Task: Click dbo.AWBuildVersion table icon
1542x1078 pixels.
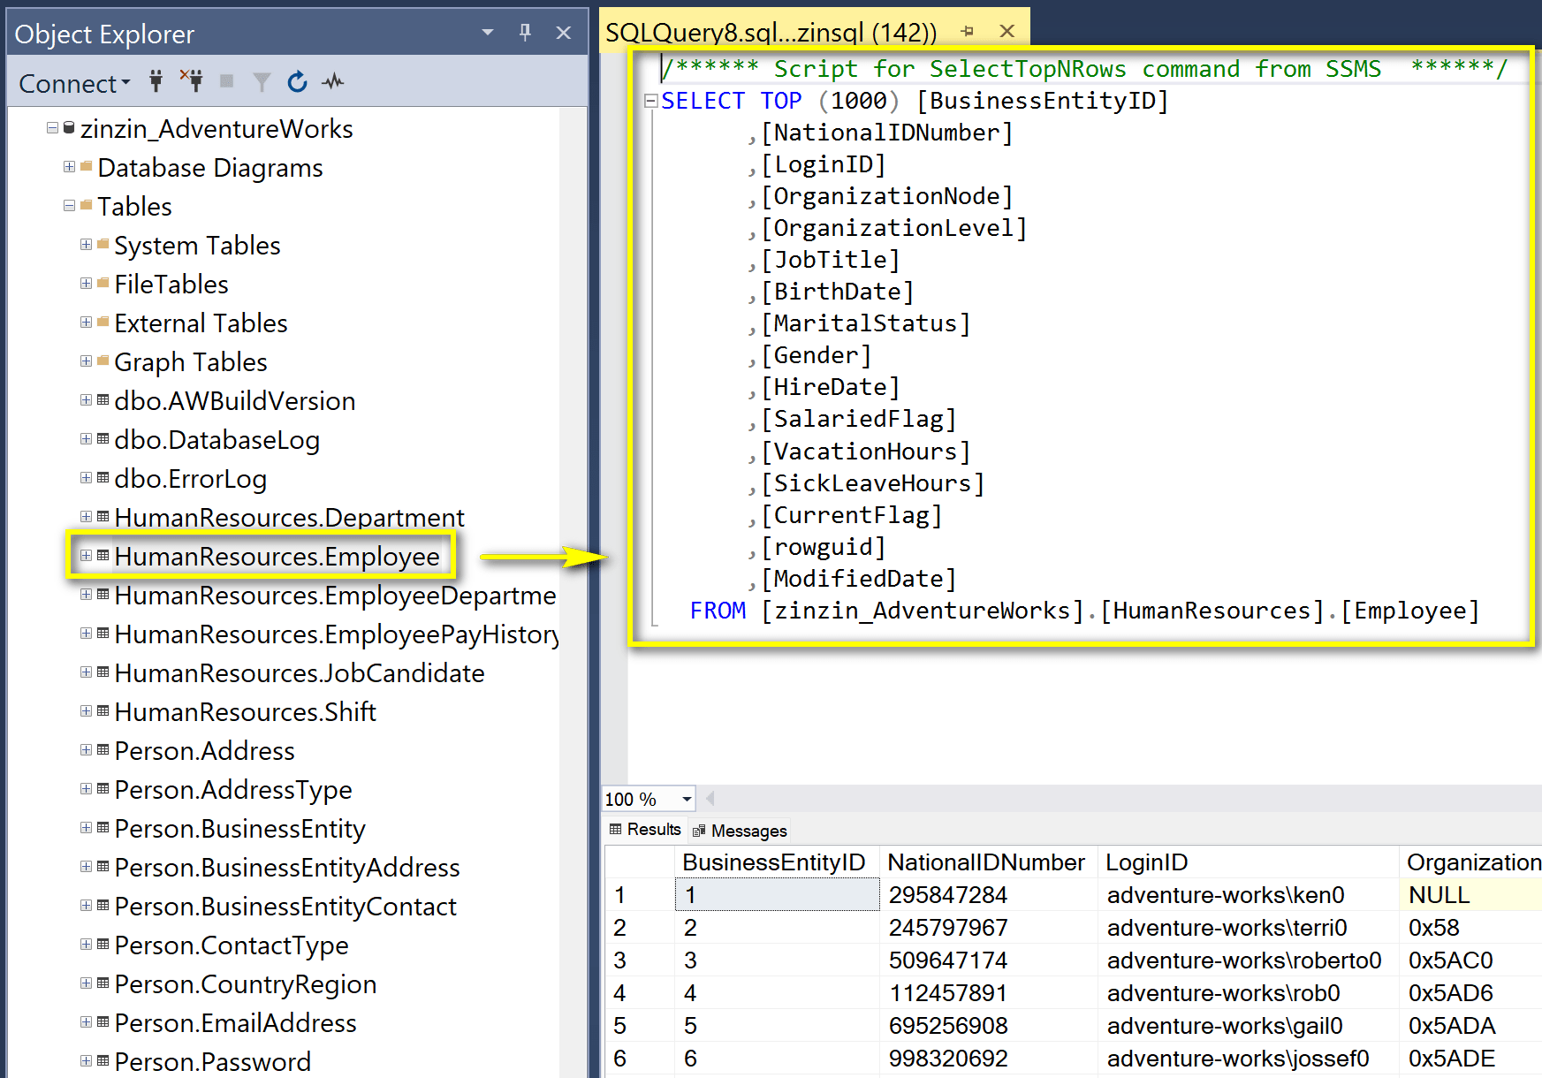Action: pos(103,400)
